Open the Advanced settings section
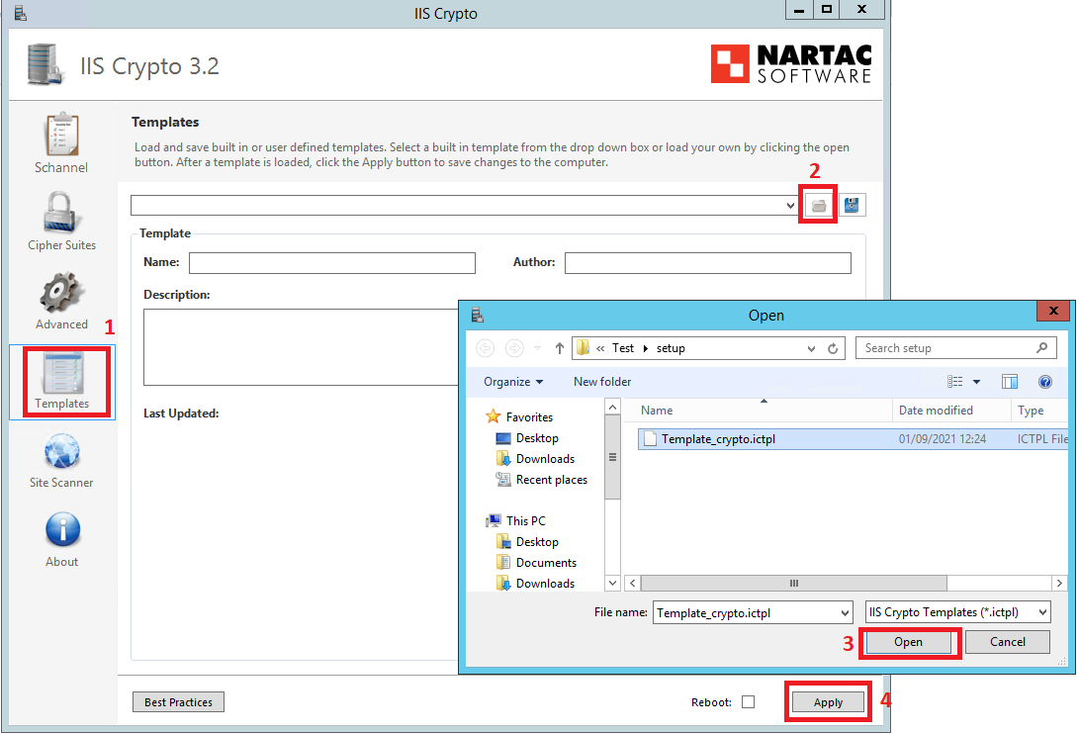Screen dimensions: 1079x734 click(x=61, y=300)
